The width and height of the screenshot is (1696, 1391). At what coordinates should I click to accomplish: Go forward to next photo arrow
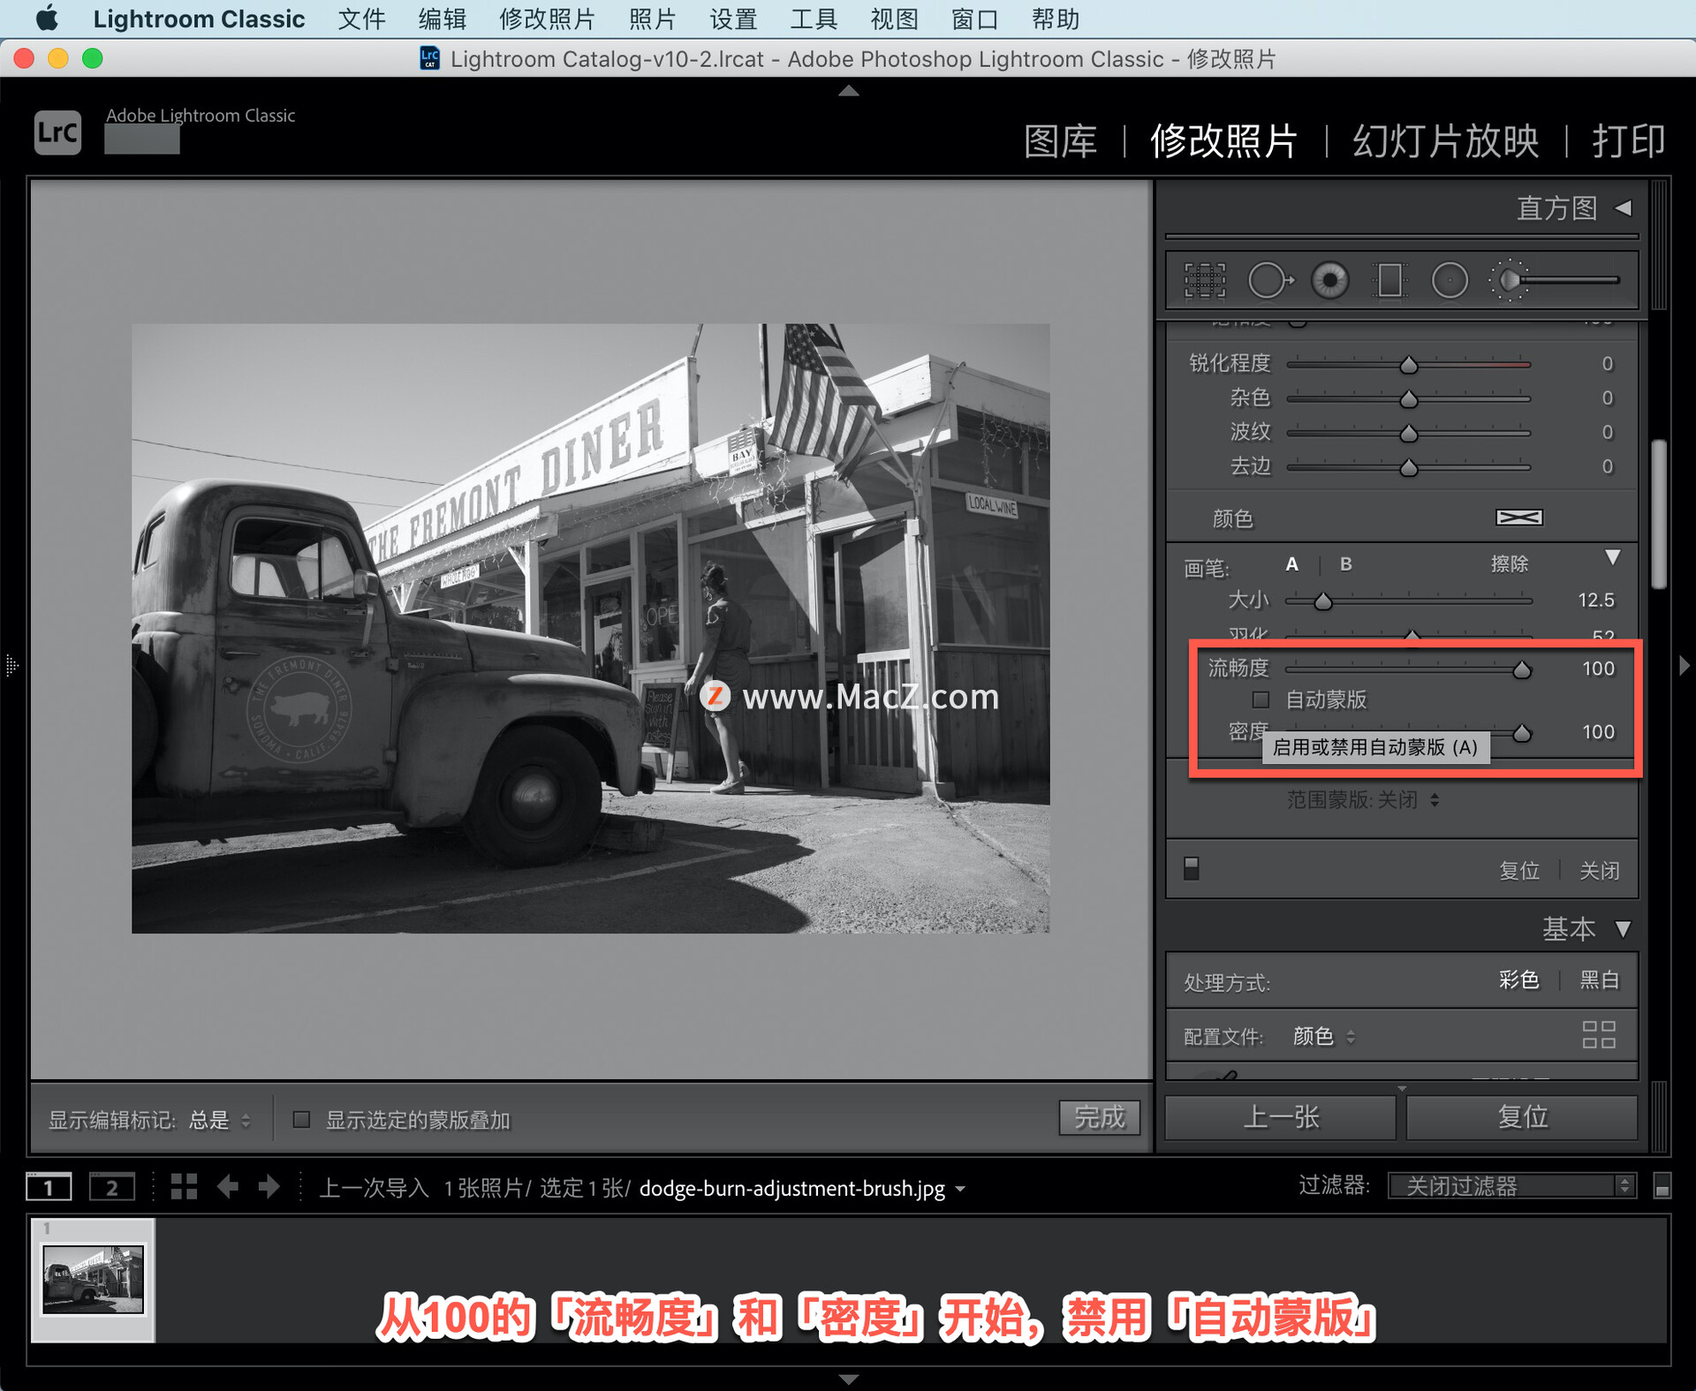pyautogui.click(x=269, y=1187)
